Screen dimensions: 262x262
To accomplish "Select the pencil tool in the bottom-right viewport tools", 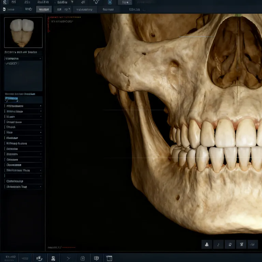I will coord(218,244).
